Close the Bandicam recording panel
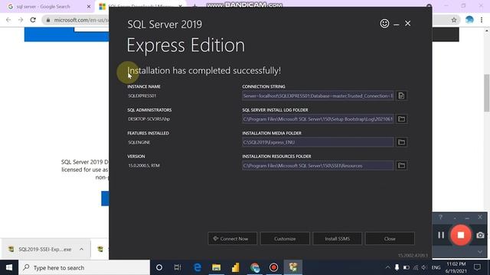The image size is (490, 275). click(480, 217)
